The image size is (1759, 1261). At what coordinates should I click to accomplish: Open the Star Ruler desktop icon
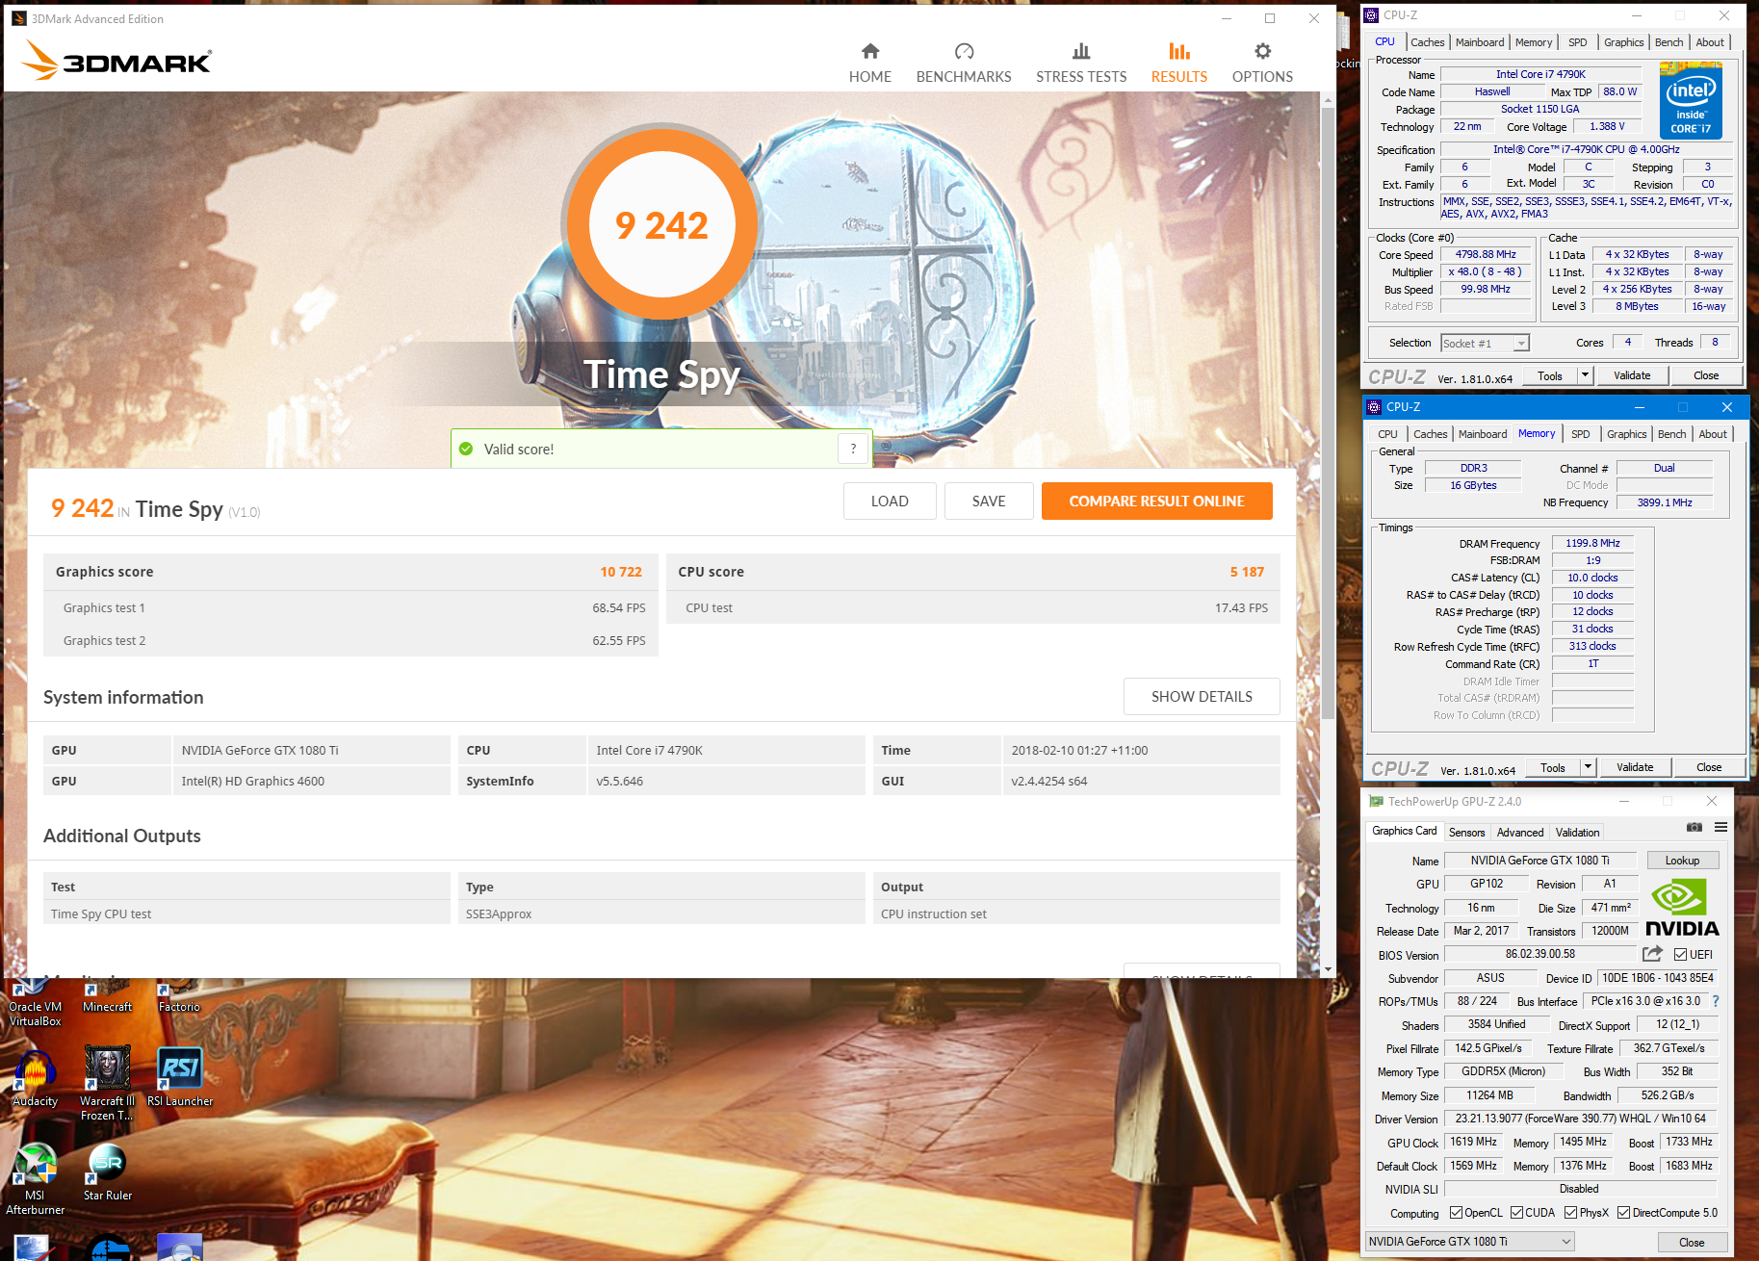108,1172
